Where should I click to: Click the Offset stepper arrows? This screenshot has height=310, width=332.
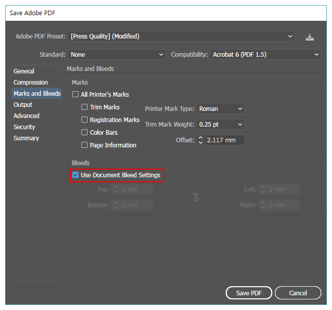(x=200, y=140)
